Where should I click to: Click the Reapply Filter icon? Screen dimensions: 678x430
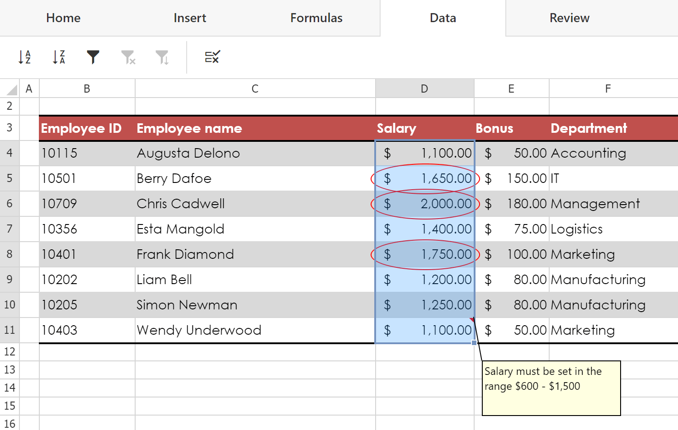[162, 57]
